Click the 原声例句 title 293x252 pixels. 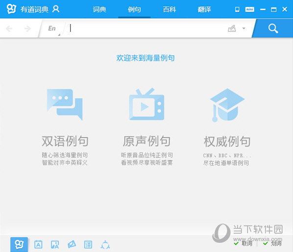(x=146, y=141)
